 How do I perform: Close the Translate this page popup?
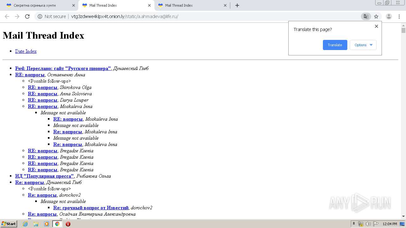tap(377, 26)
